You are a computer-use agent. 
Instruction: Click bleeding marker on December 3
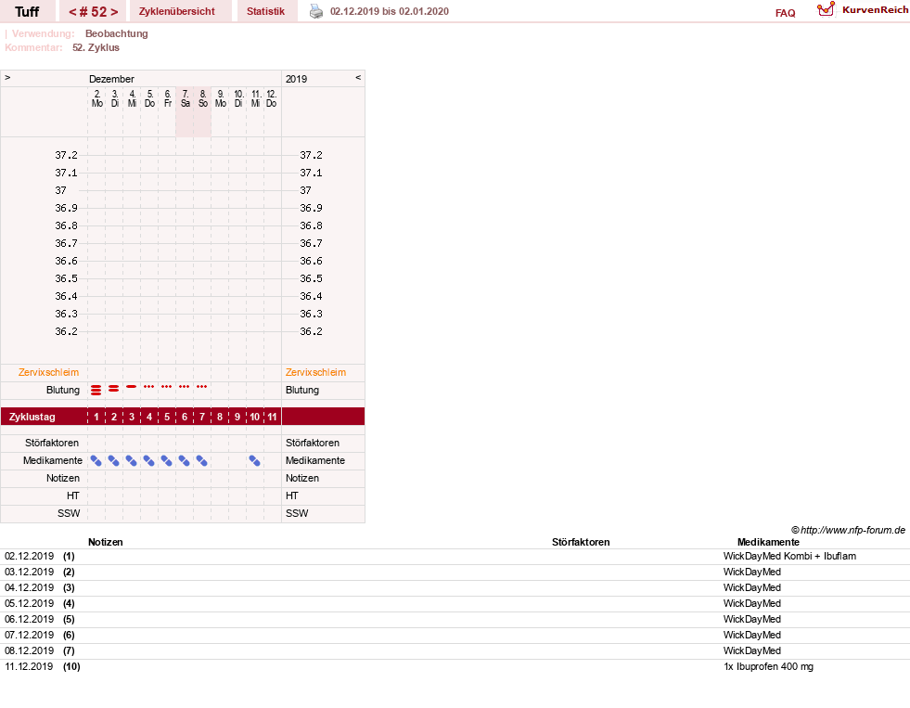click(x=114, y=388)
